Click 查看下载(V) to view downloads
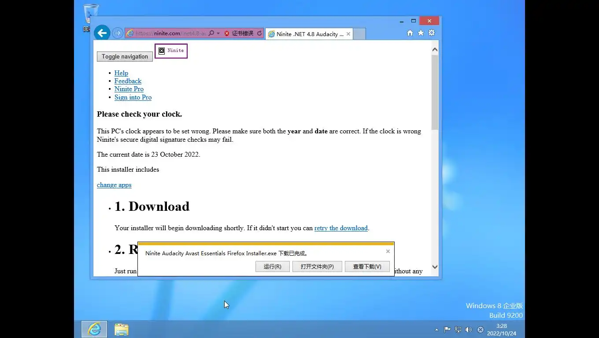 pyautogui.click(x=367, y=266)
